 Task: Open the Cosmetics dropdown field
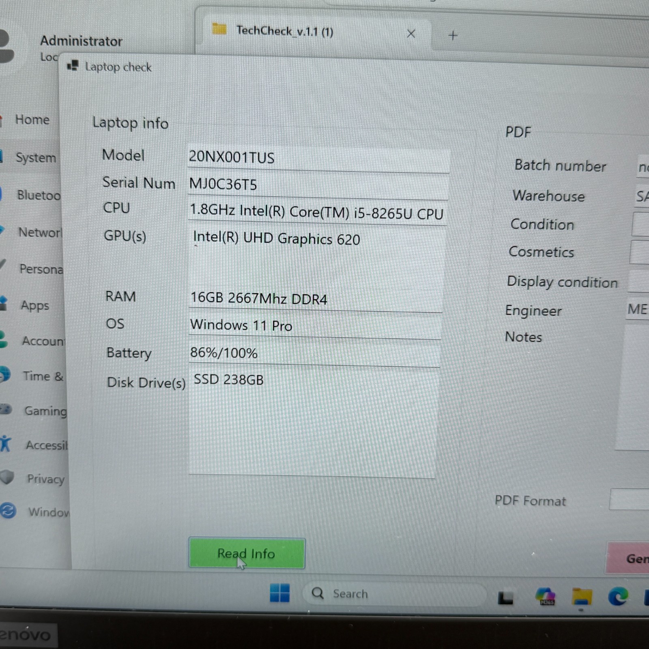(x=639, y=251)
